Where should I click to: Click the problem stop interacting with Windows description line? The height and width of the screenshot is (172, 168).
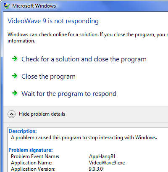click(x=84, y=138)
